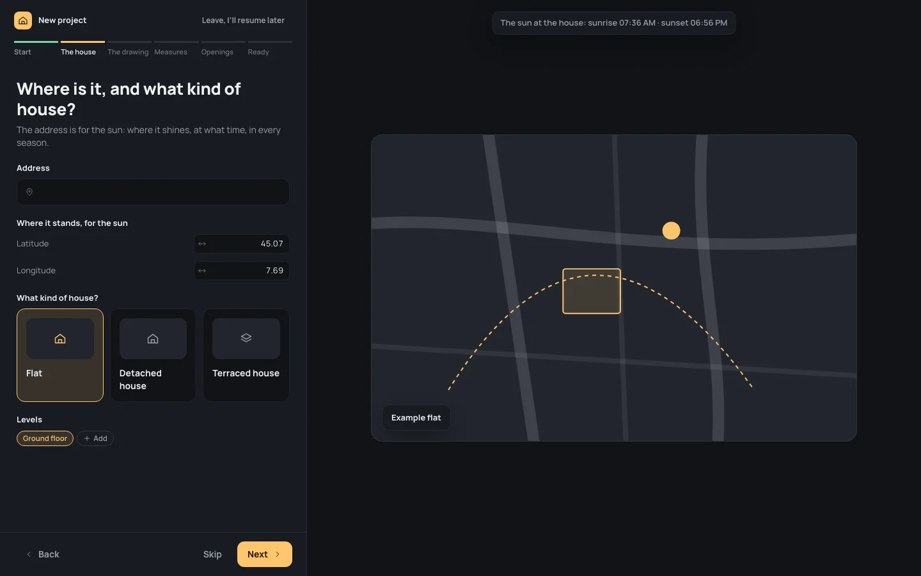Click the Flat house type icon
The width and height of the screenshot is (921, 576).
(x=60, y=339)
